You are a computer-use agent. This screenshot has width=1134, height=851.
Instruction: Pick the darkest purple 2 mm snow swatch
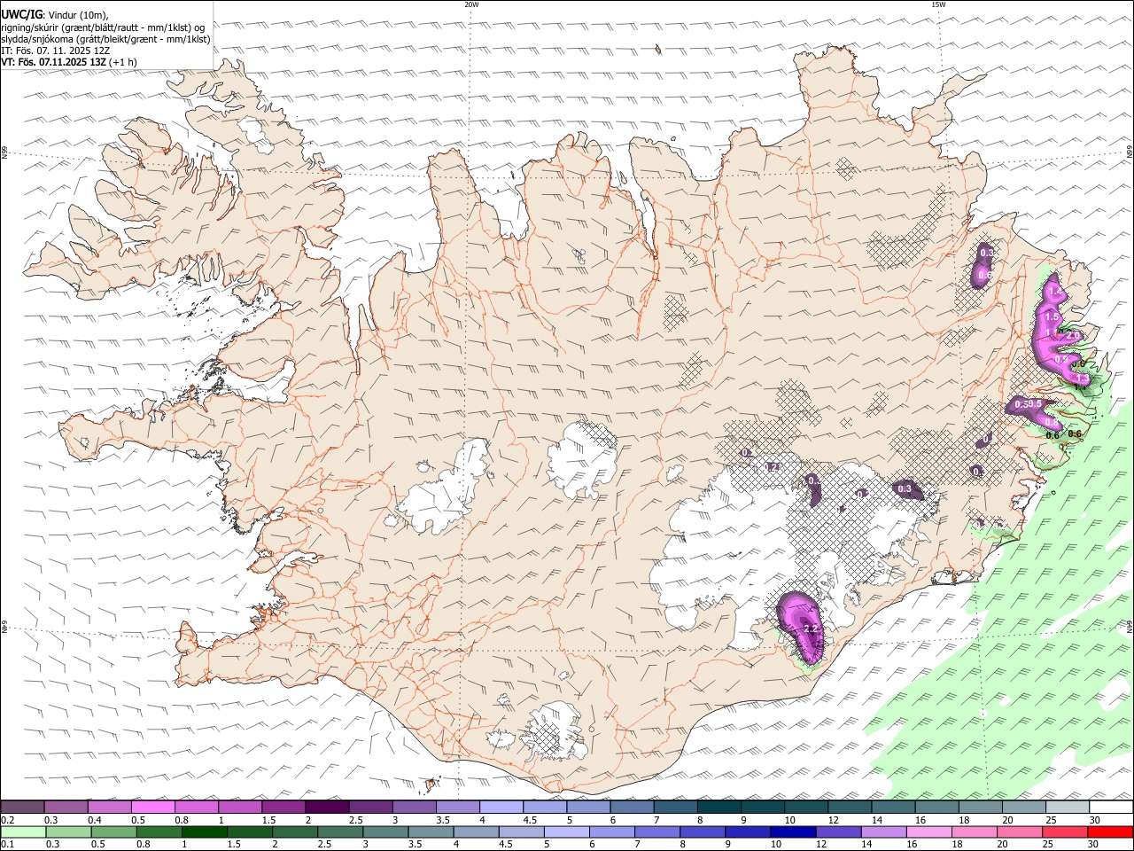click(327, 808)
